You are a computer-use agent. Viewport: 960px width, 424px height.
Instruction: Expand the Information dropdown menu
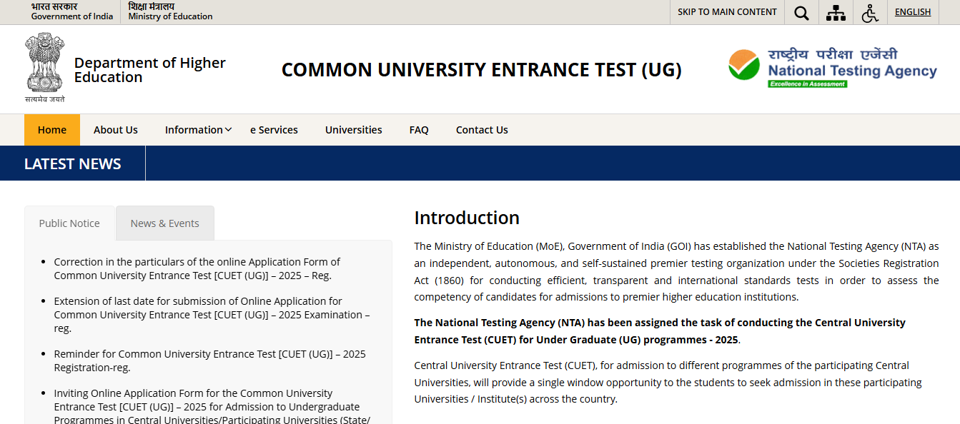pyautogui.click(x=198, y=129)
